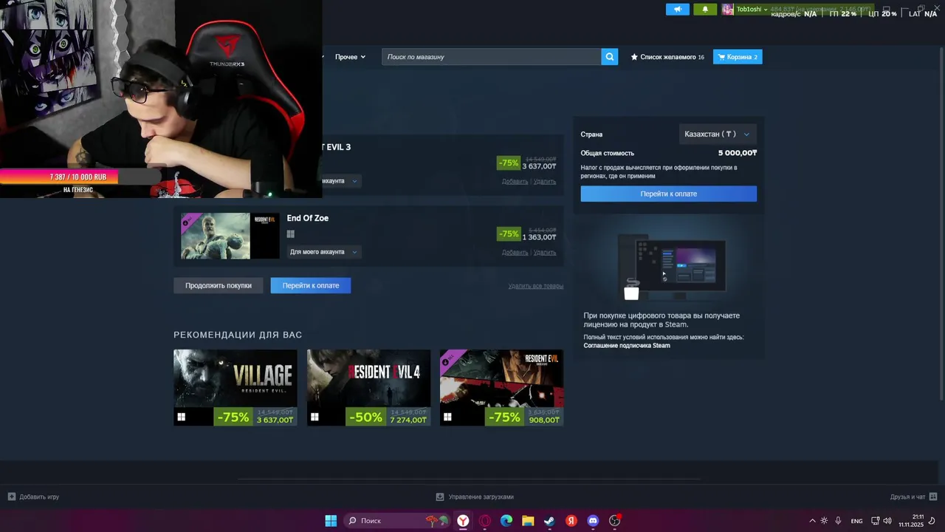Open OBS Studio from taskbar
945x532 pixels.
point(614,521)
